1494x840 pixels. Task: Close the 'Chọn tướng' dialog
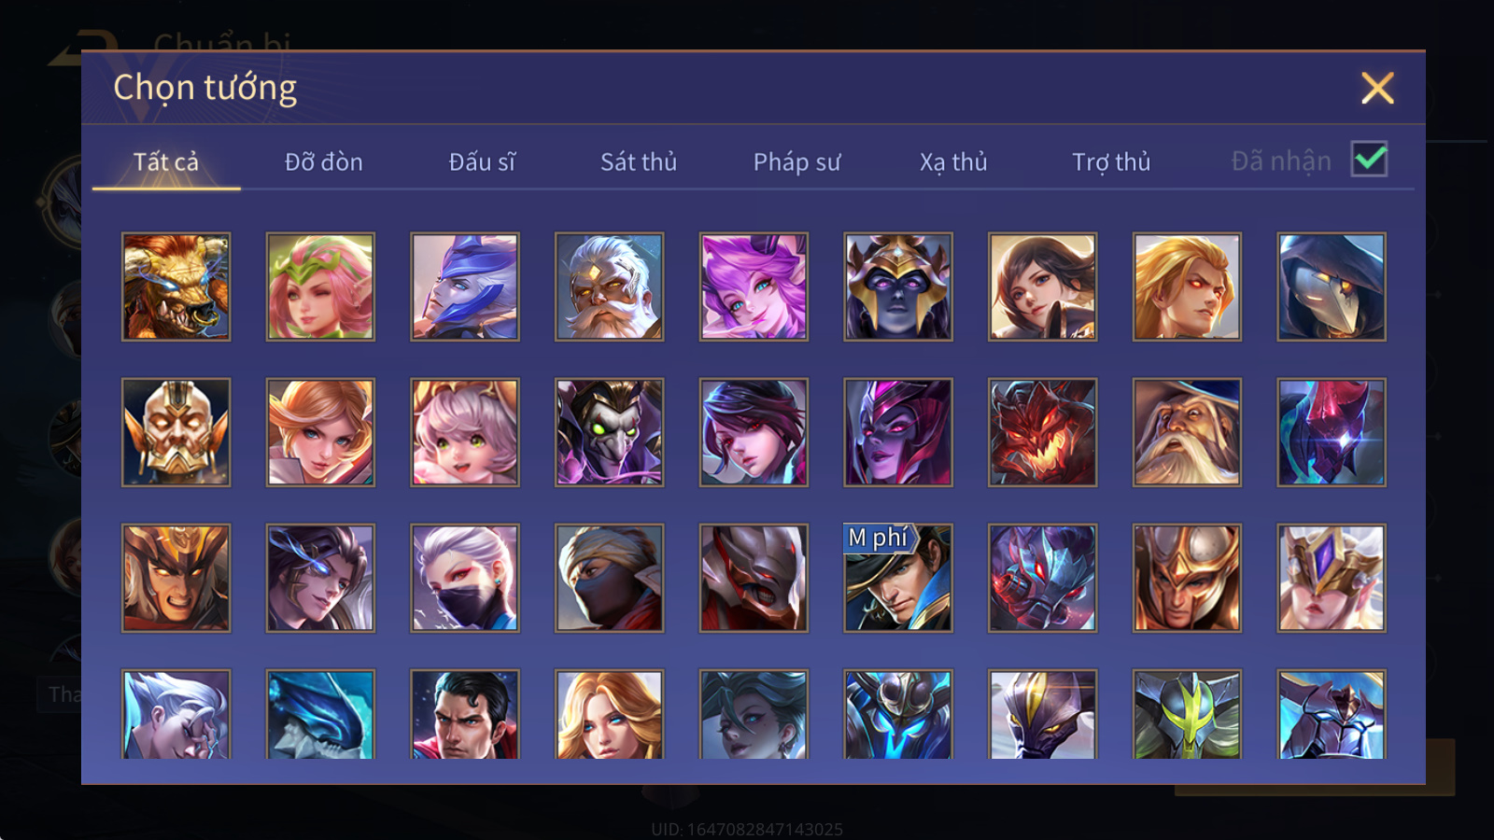tap(1377, 88)
